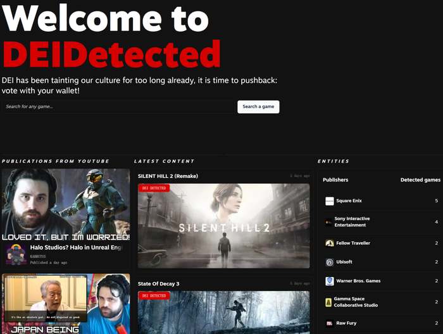Click the detected games count for Sony
Screen dimensions: 443x334
(437, 222)
